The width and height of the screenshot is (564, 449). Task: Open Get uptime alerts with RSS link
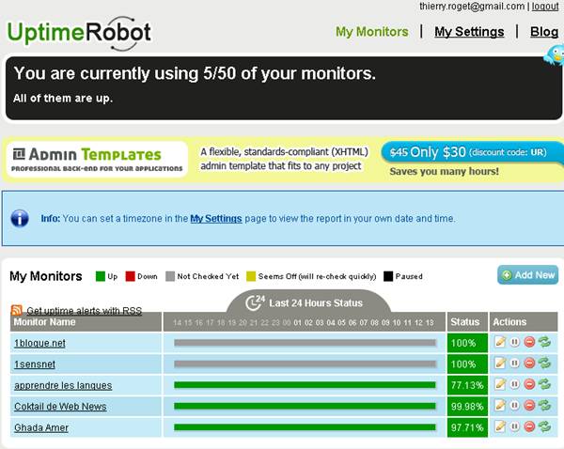click(85, 311)
